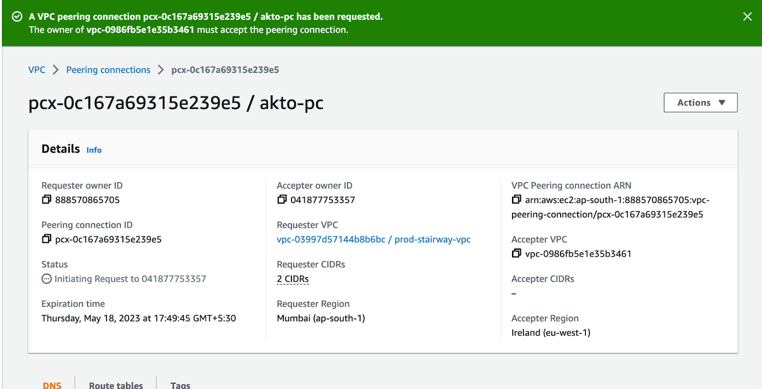
Task: Navigate to Peering connections breadcrumb link
Action: tap(108, 70)
